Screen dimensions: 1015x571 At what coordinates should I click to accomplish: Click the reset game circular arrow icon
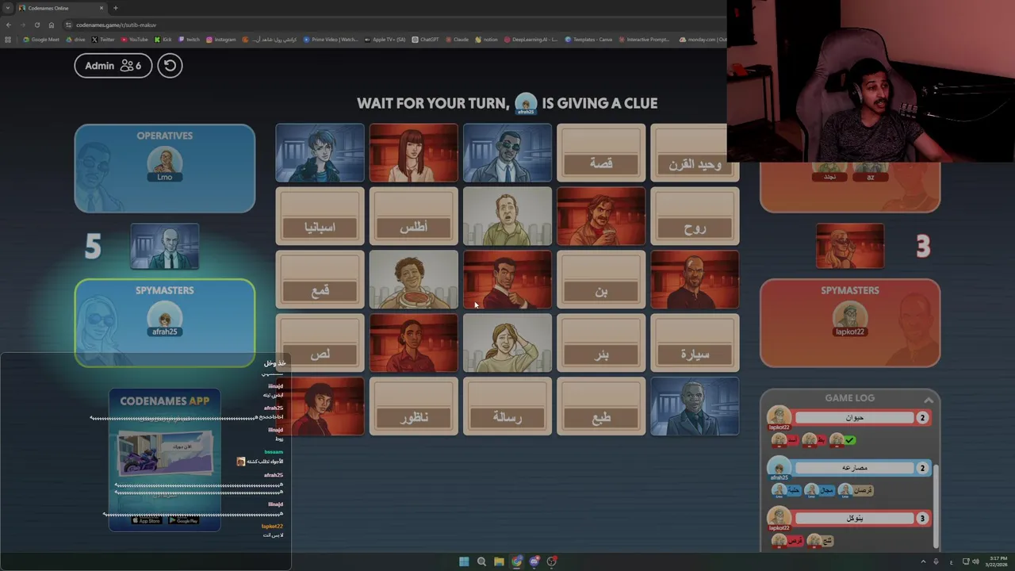click(170, 65)
